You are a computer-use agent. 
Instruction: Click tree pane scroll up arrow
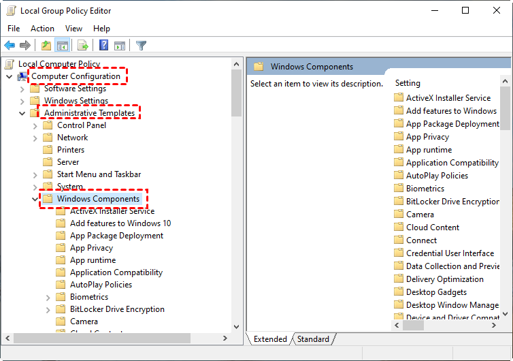tap(237, 64)
